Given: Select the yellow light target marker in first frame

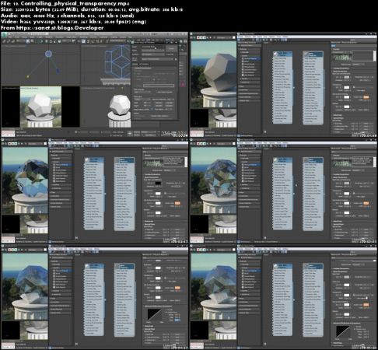Looking at the screenshot, I should pos(28,76).
